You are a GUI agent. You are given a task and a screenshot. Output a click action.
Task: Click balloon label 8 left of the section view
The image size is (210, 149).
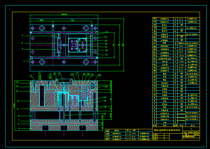click(19, 116)
